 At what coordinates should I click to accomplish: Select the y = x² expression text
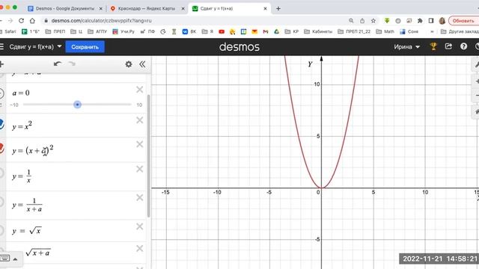[22, 126]
